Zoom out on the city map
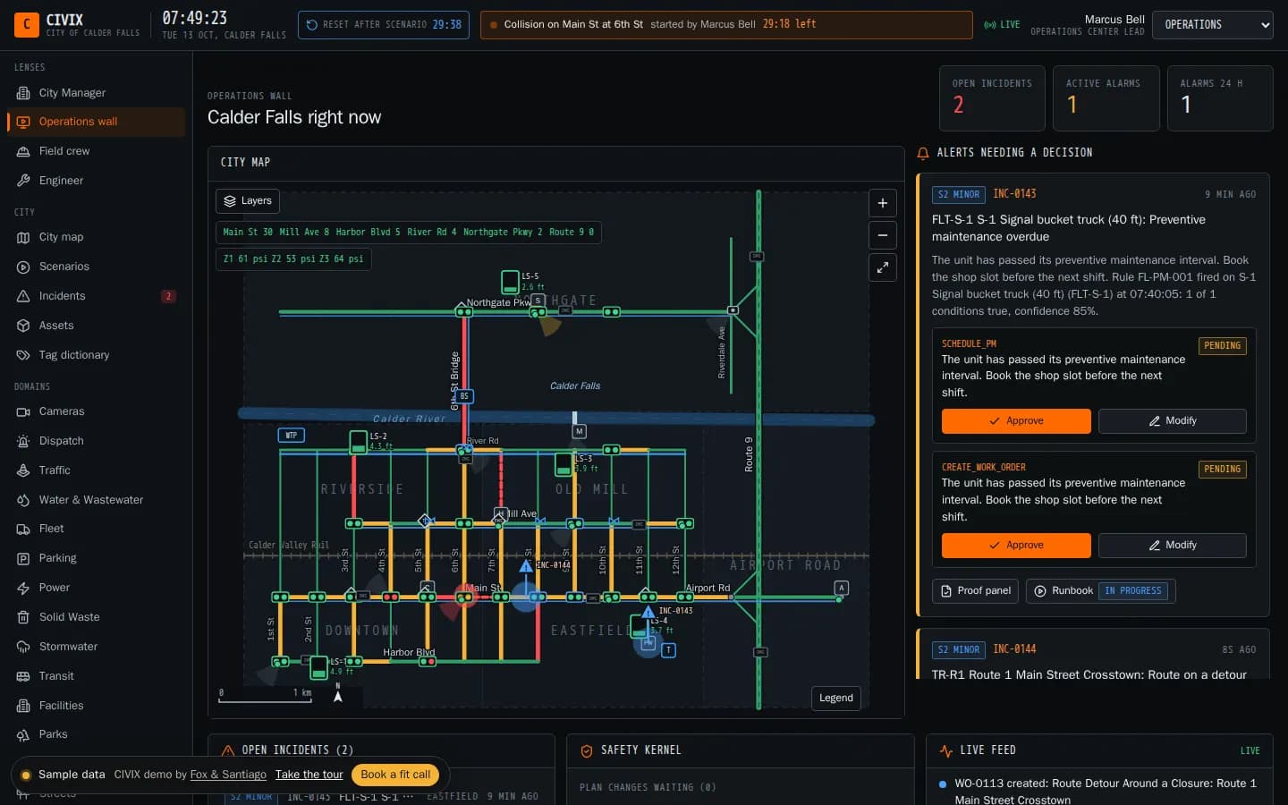Viewport: 1288px width, 805px height. click(x=883, y=235)
